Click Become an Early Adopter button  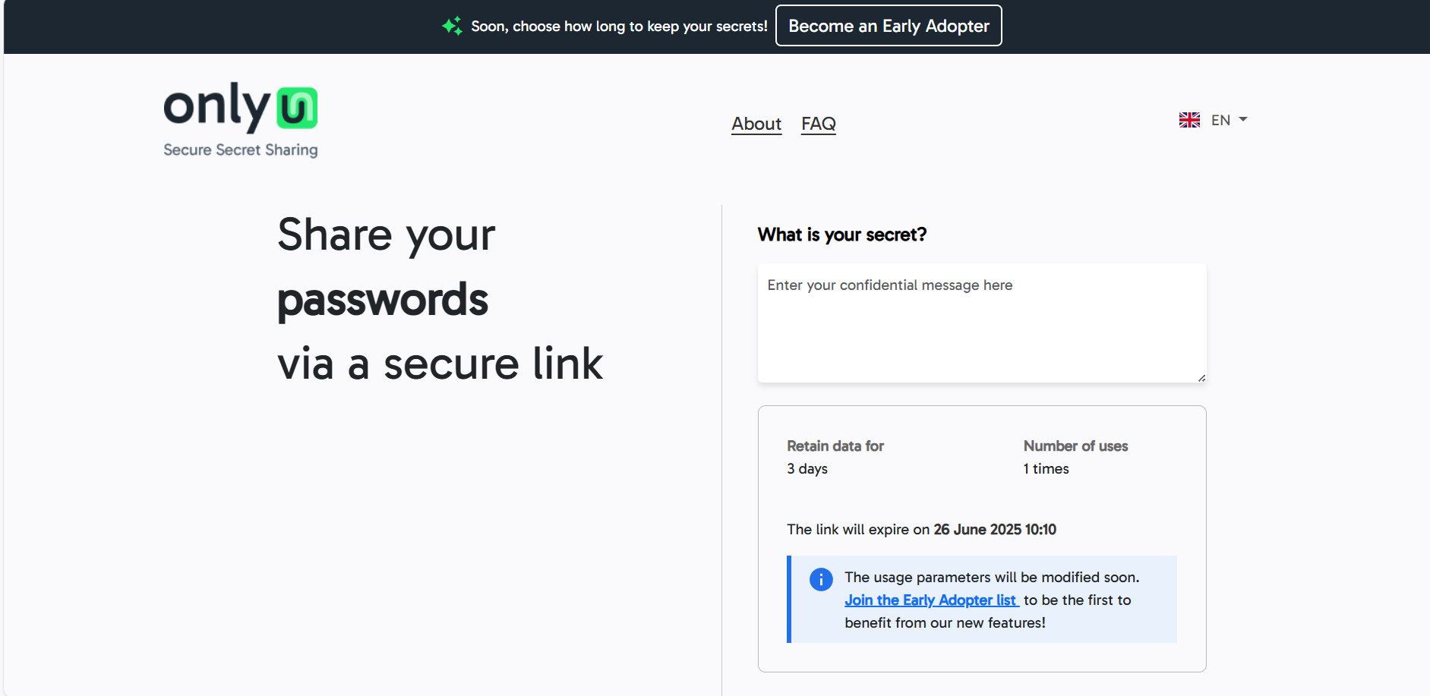coord(889,26)
